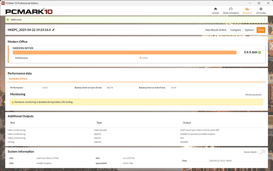The image size is (273, 171).
Task: Click the Video Encoder type cell
Action: click(x=101, y=130)
